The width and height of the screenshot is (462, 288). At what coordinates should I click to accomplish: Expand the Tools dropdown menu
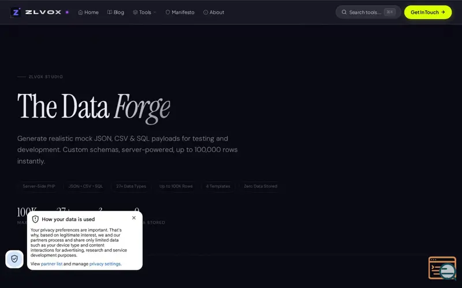tap(144, 12)
